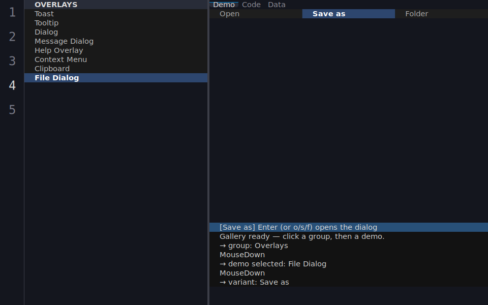This screenshot has width=488, height=305.
Task: Select the Dialog demo entry
Action: [x=116, y=32]
